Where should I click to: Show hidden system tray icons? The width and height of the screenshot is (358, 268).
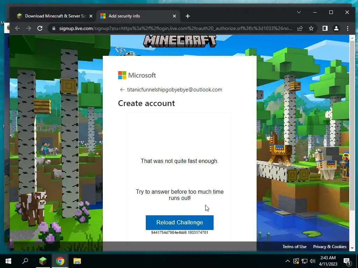(x=288, y=261)
